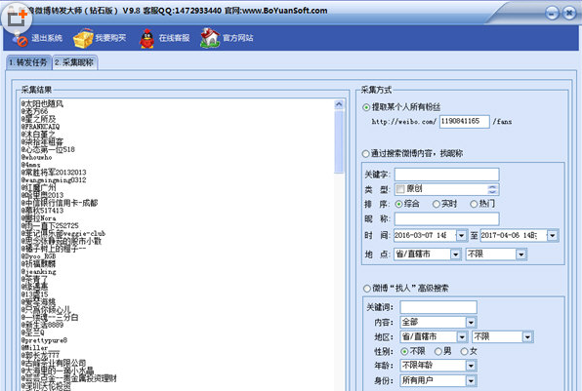Click the app logo icon in title bar
This screenshot has width=582, height=391.
(x=17, y=18)
